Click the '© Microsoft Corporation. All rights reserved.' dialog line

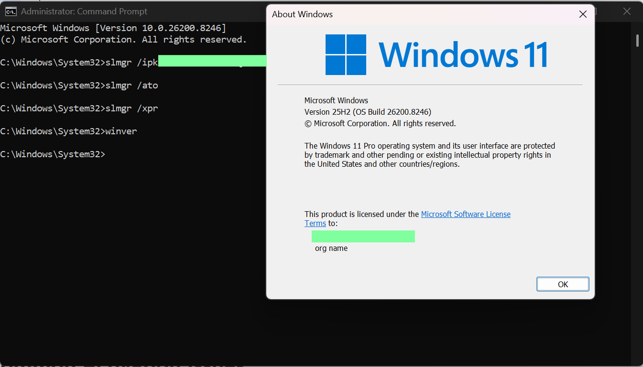click(380, 123)
